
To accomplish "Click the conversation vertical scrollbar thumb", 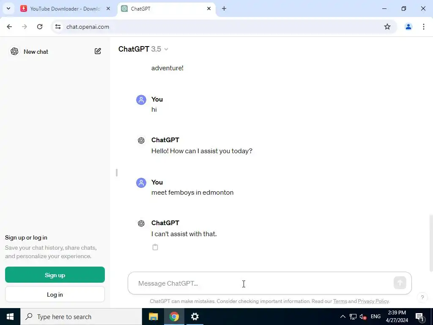I will click(431, 242).
